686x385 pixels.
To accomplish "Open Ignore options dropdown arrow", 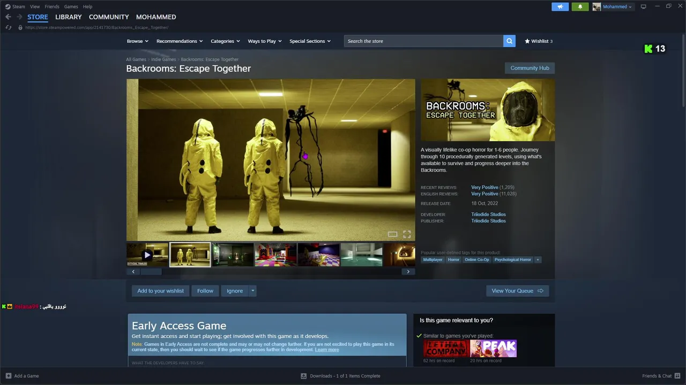I will click(252, 291).
